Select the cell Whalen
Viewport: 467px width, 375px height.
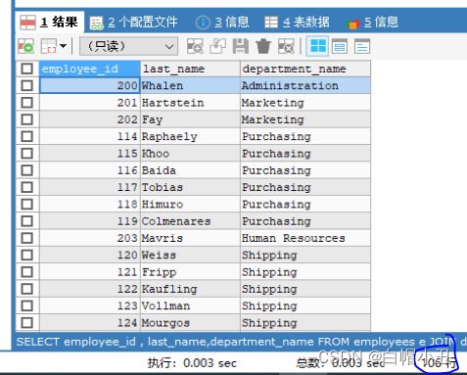click(190, 86)
